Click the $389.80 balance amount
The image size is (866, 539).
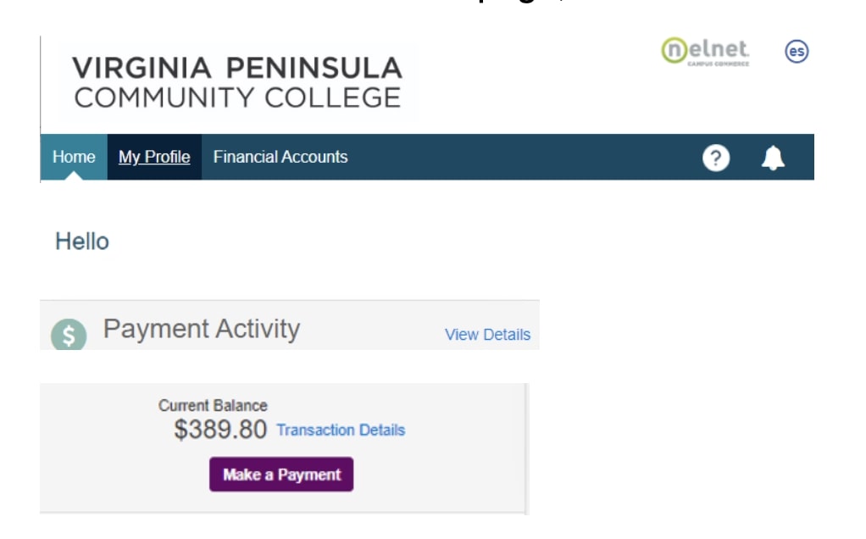pyautogui.click(x=220, y=430)
